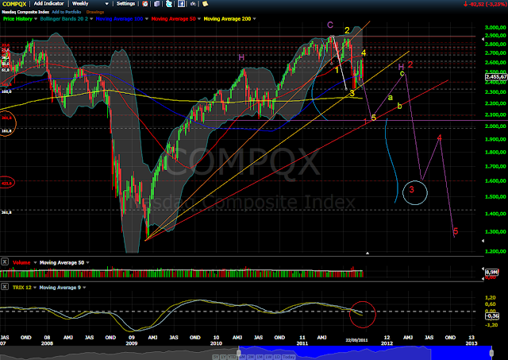The width and height of the screenshot is (508, 360).
Task: Expand the Moving Average 100 dropdown
Action: coord(146,19)
